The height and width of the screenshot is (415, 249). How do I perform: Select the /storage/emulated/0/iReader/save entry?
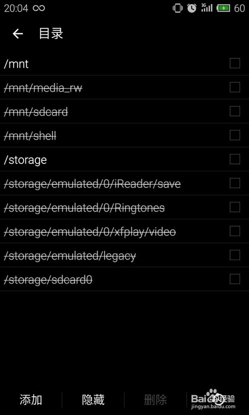124,183
